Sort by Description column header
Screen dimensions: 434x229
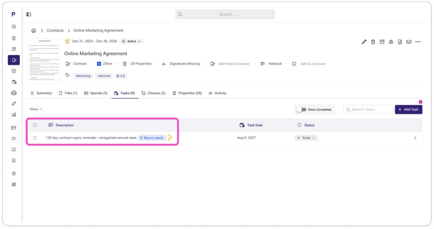61,125
